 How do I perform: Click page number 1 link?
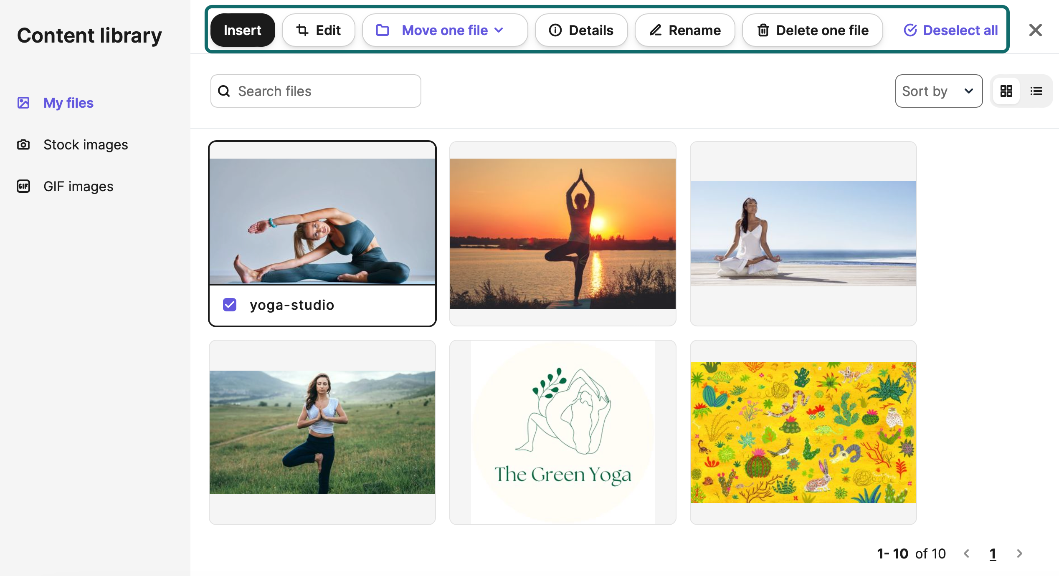tap(993, 553)
